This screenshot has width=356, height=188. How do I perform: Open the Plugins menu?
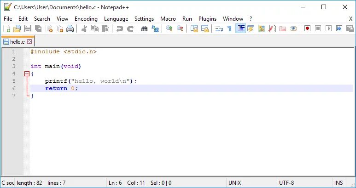pyautogui.click(x=207, y=19)
